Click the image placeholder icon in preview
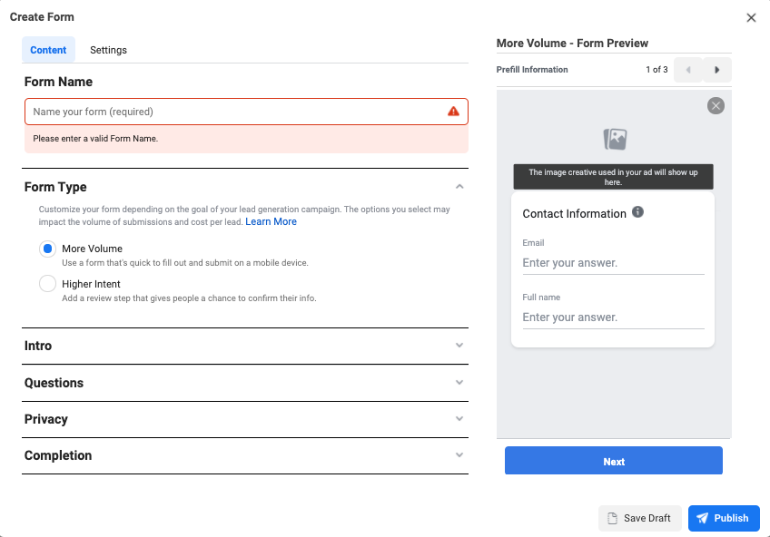 (x=616, y=139)
